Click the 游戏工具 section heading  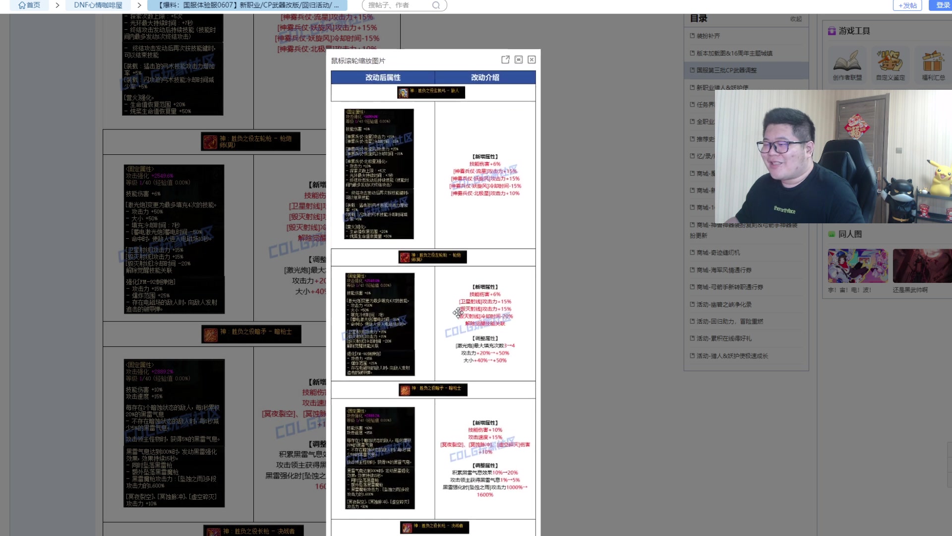click(x=854, y=31)
